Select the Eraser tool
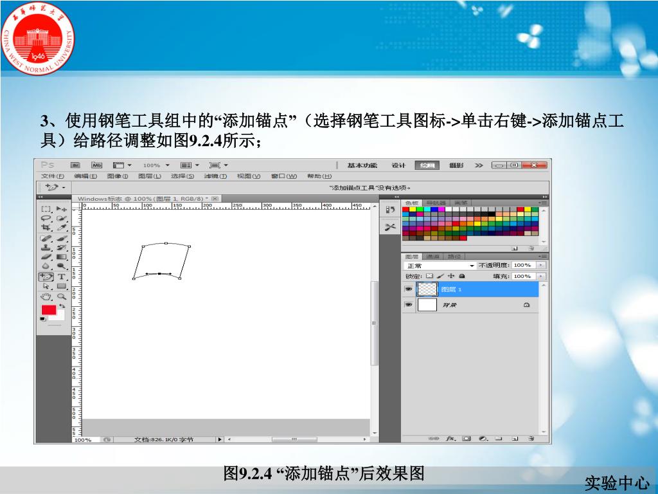The image size is (658, 494). click(46, 257)
